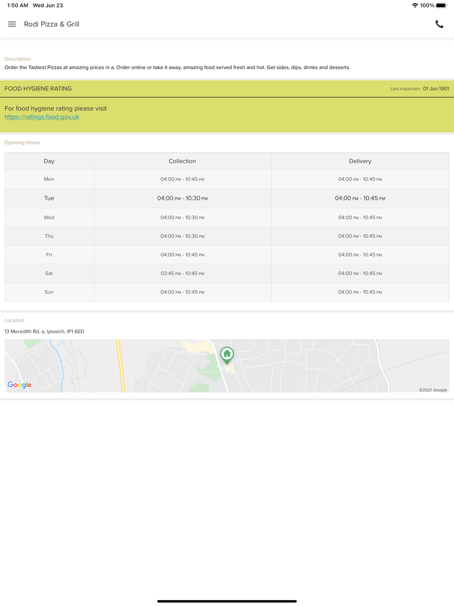Tap the iPad home indicator bar
This screenshot has height=606, width=454.
227,601
